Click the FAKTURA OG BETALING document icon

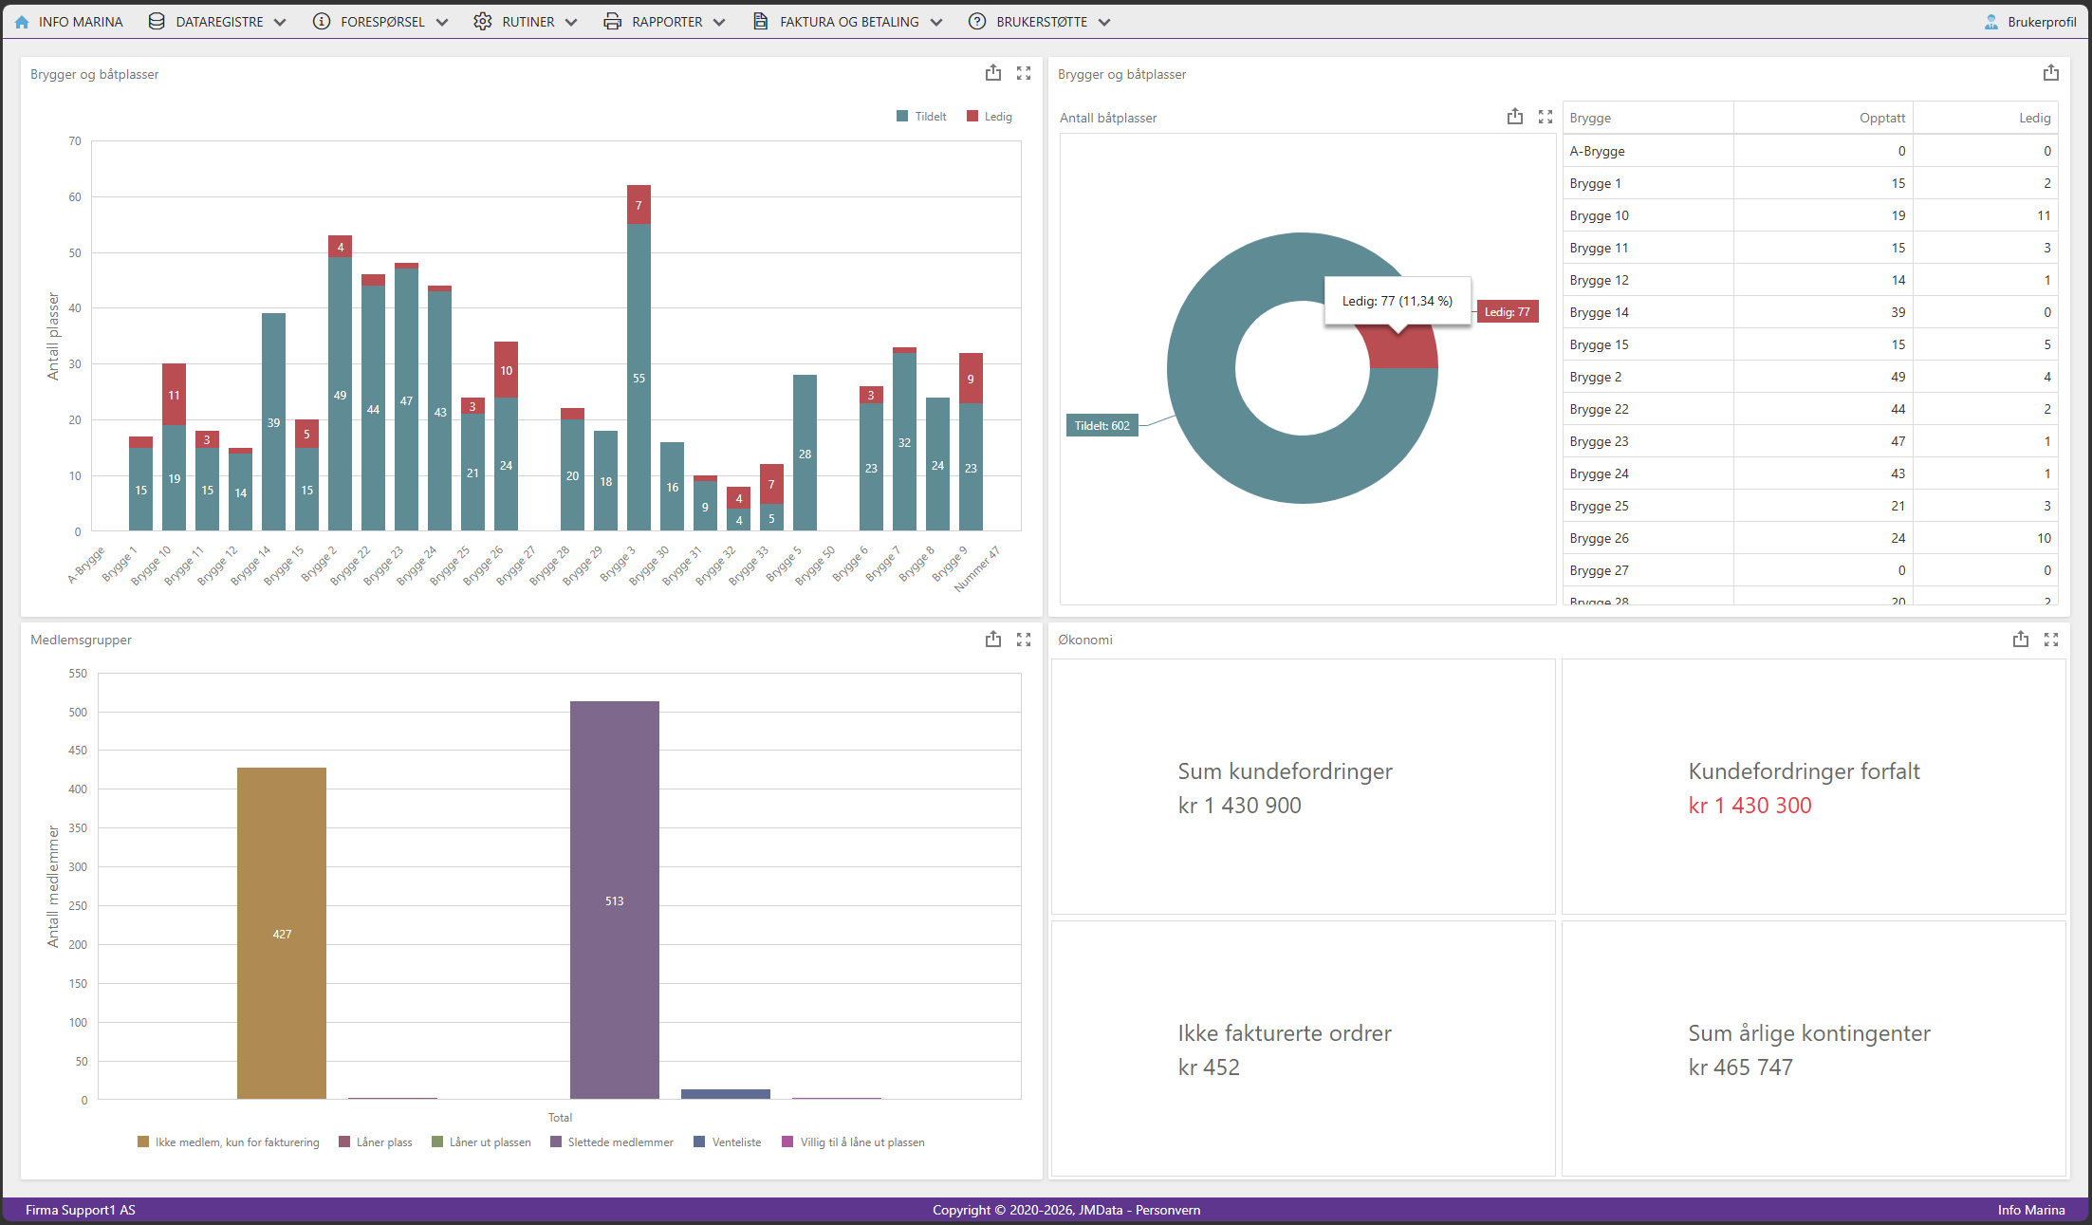761,21
